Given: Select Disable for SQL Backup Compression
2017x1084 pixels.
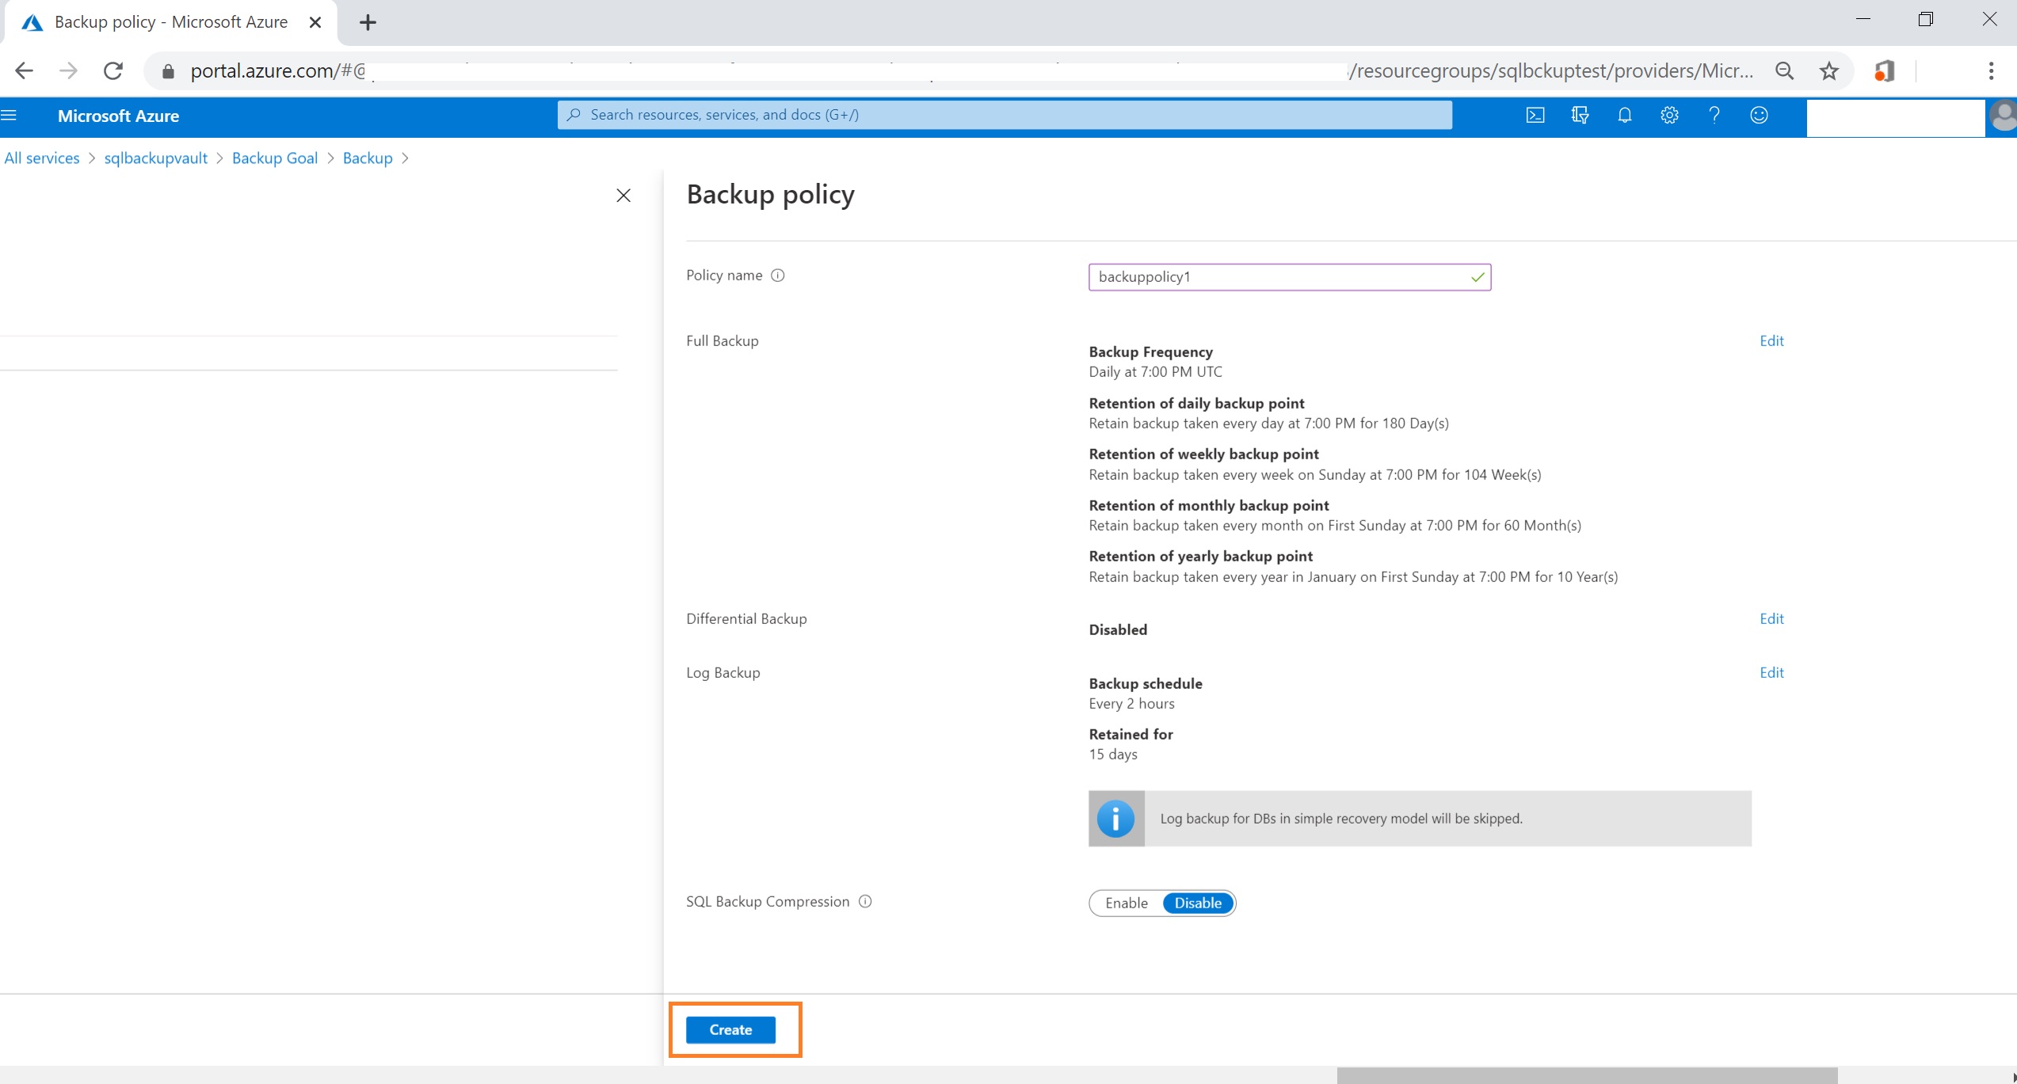Looking at the screenshot, I should [1197, 903].
